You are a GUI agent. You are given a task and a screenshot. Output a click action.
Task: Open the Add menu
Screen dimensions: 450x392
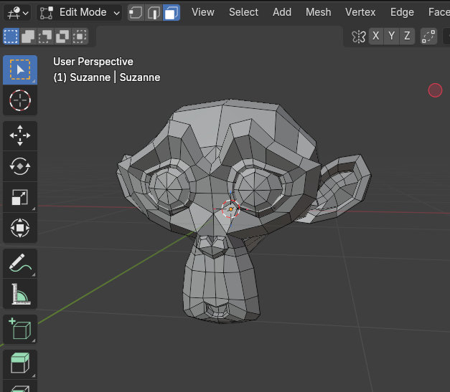(x=282, y=12)
